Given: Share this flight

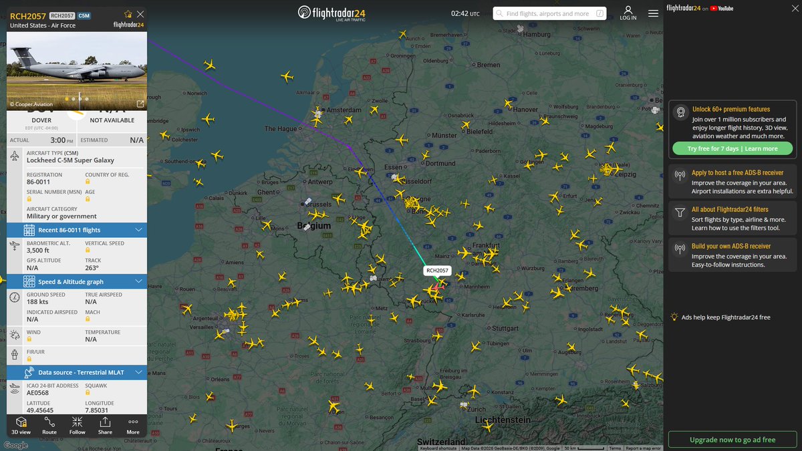Looking at the screenshot, I should (x=105, y=425).
